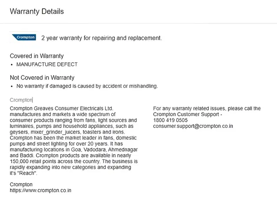Click the consumer.support@crompton.co.in email address

pyautogui.click(x=193, y=126)
